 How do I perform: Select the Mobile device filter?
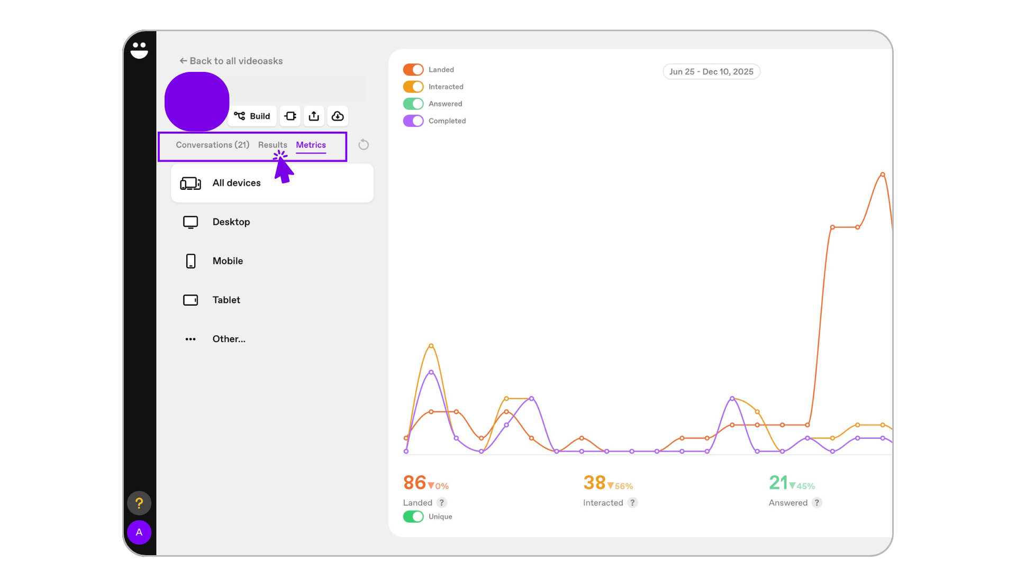(228, 261)
